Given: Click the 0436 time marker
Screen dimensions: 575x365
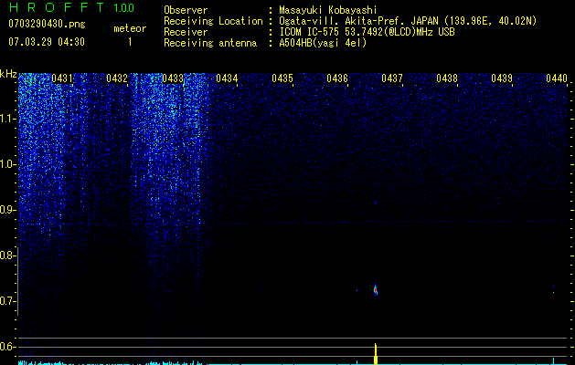Looking at the screenshot, I should pyautogui.click(x=337, y=78).
